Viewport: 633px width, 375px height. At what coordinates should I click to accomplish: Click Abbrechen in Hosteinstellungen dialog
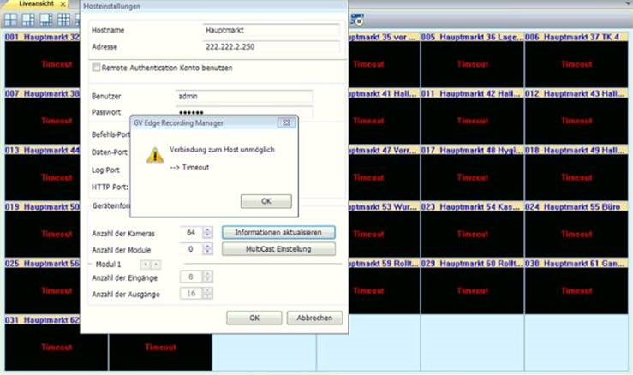click(x=314, y=318)
